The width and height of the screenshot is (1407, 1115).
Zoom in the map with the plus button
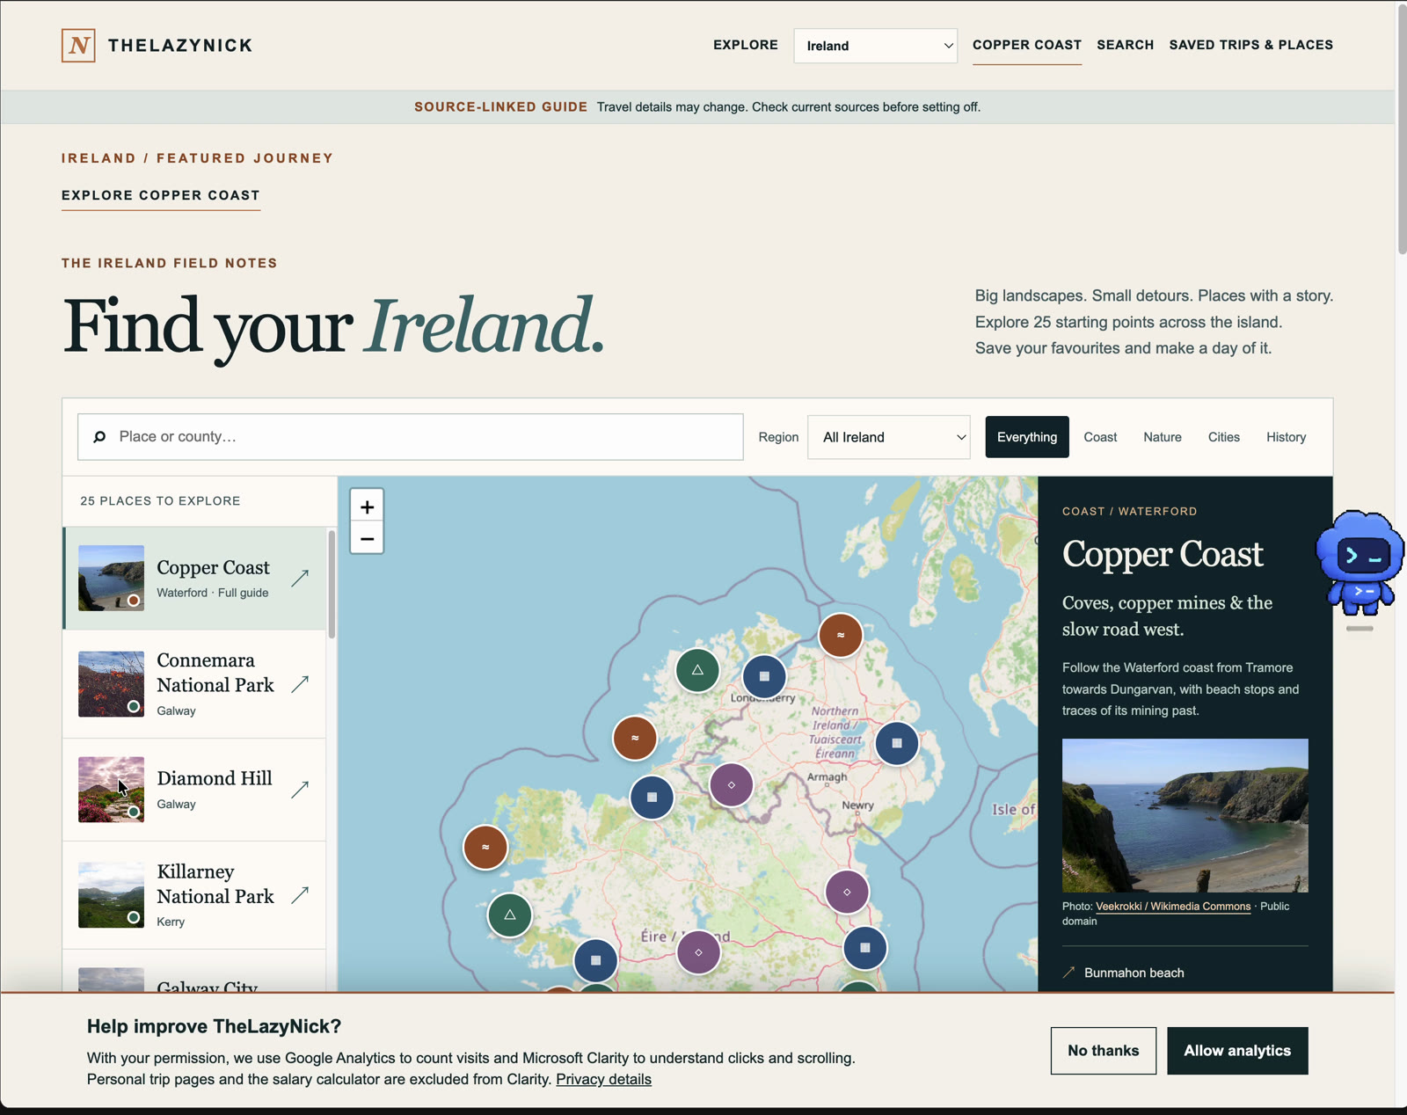click(x=367, y=506)
